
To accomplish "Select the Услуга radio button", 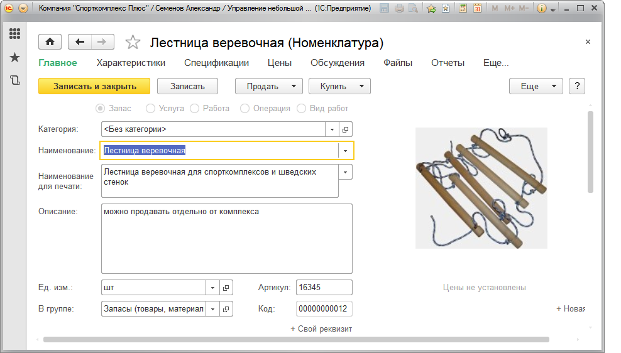I will pyautogui.click(x=150, y=108).
